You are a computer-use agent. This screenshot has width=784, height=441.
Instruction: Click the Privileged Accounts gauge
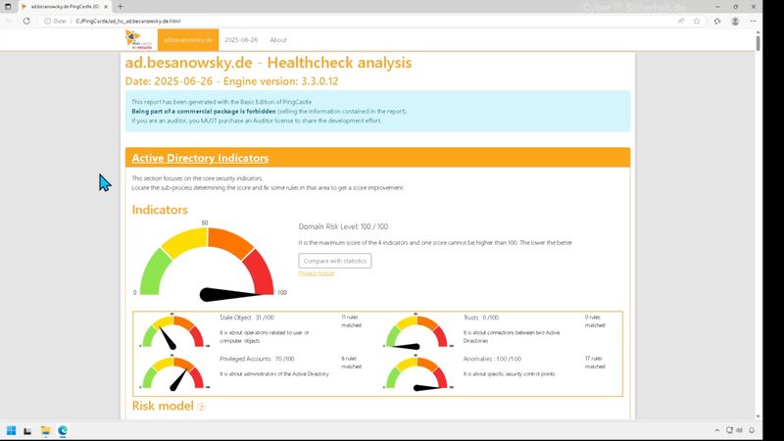point(173,372)
